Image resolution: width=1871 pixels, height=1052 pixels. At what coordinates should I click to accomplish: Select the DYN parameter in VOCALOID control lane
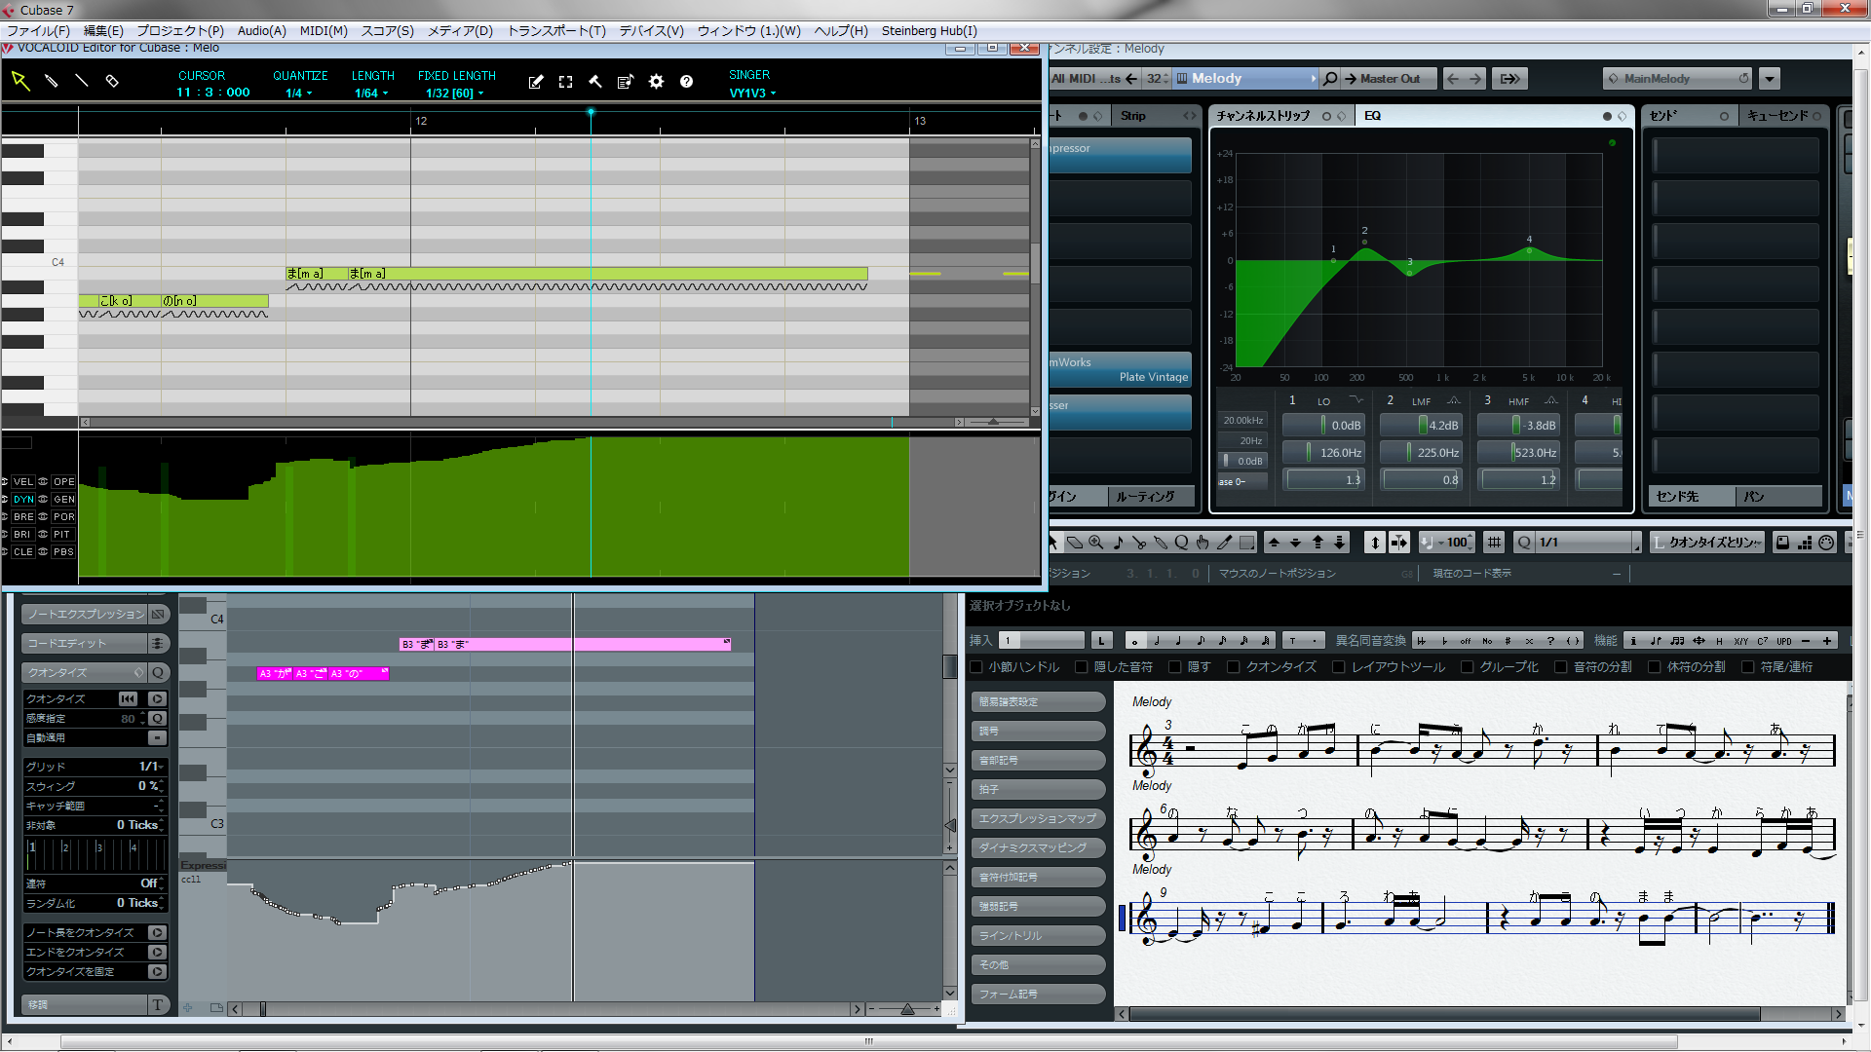pos(23,499)
